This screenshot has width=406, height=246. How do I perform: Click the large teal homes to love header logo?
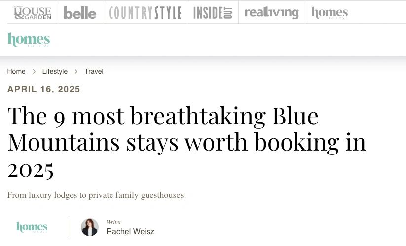pos(29,40)
